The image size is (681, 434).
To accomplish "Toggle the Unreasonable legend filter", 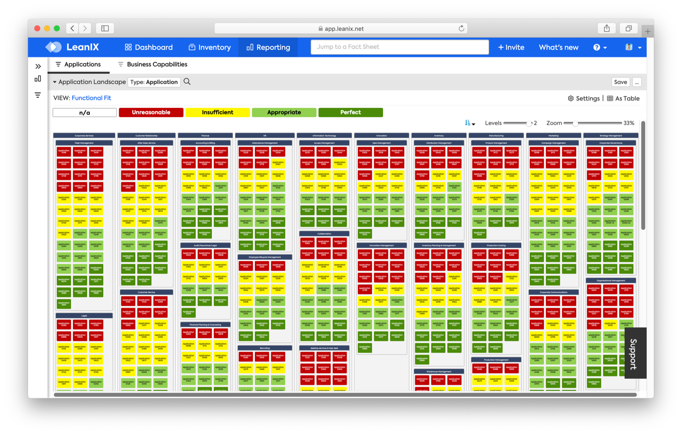I will [151, 113].
